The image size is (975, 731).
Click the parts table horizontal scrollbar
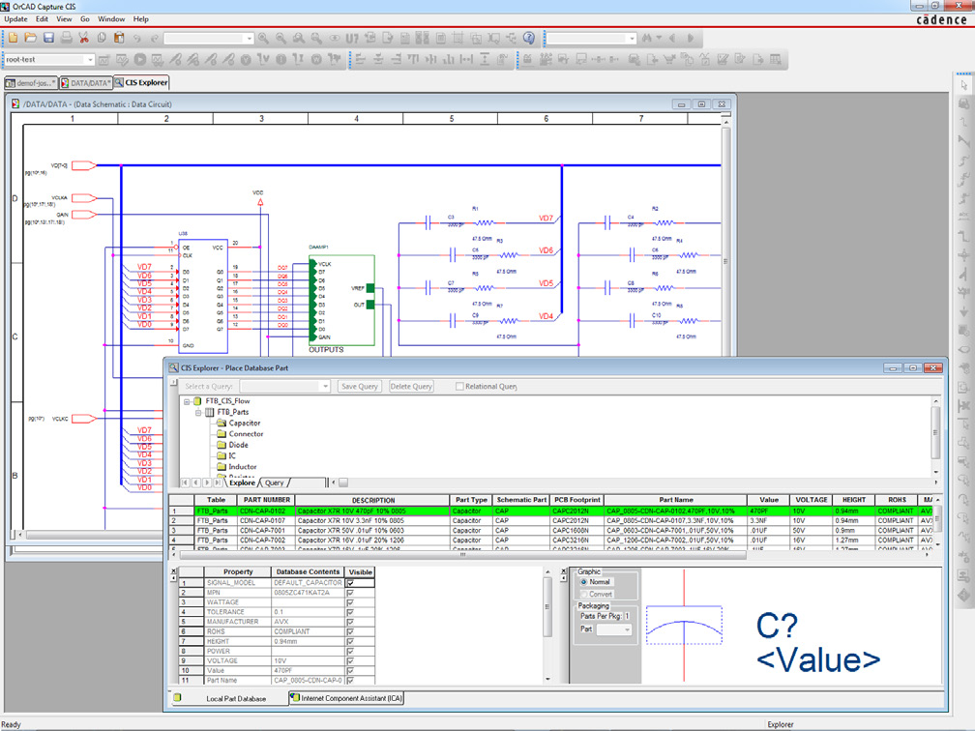click(x=462, y=554)
